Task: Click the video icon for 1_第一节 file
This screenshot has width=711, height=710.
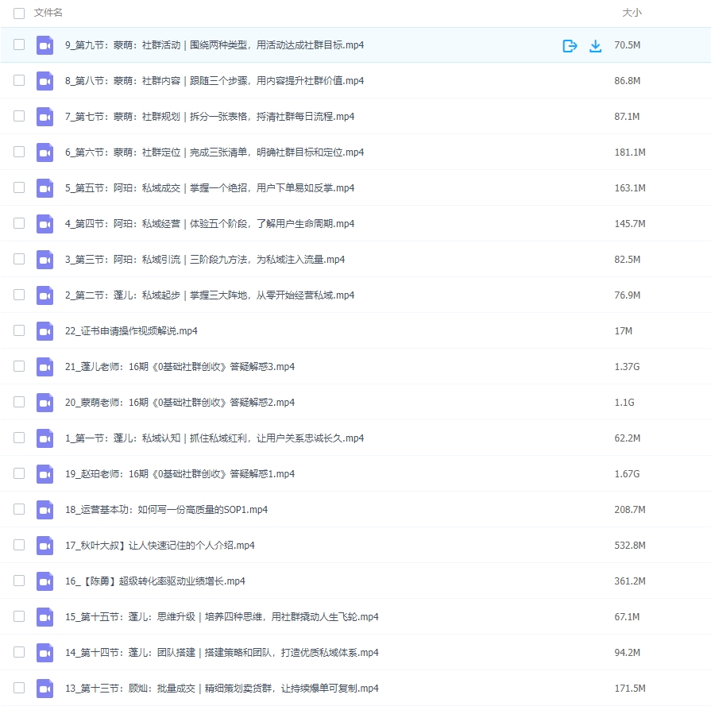Action: pyautogui.click(x=45, y=438)
